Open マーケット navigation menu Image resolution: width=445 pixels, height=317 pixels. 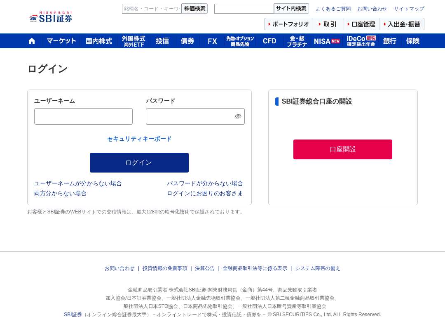pos(61,41)
